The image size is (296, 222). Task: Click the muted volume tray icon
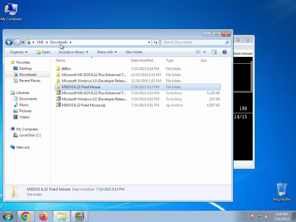coord(267,217)
